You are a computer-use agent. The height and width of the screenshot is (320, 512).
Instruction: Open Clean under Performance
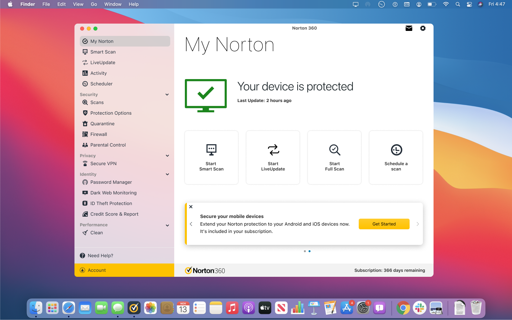click(125, 233)
